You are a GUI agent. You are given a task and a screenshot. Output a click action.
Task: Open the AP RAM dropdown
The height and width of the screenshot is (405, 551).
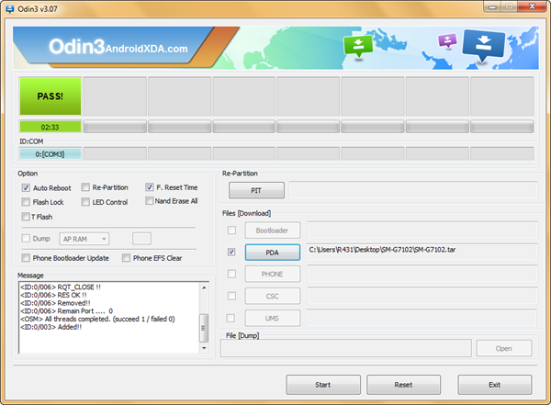[84, 239]
